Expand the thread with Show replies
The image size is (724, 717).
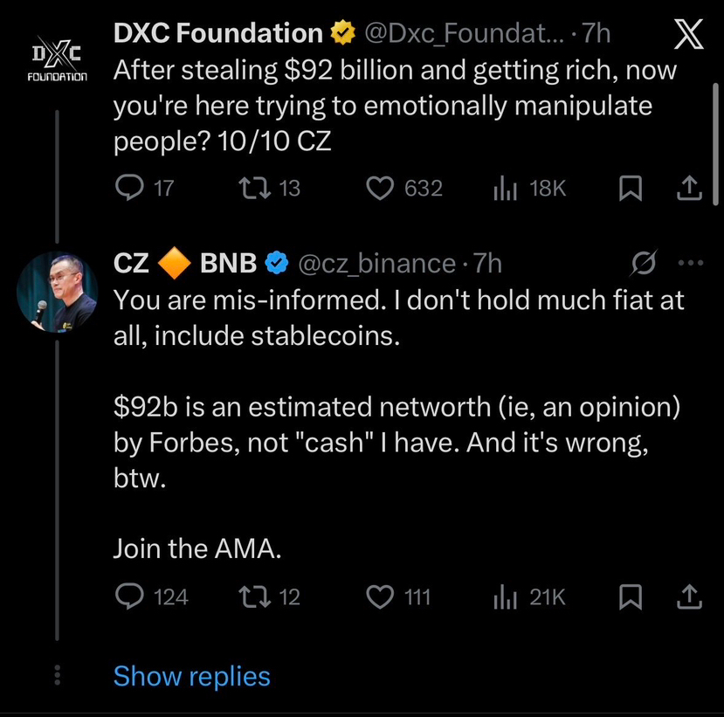tap(191, 676)
